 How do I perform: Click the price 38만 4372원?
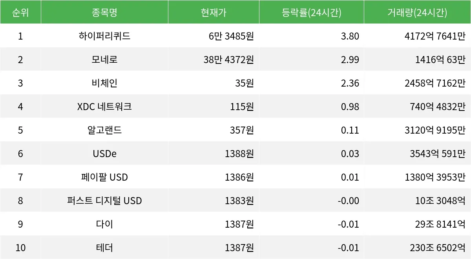pyautogui.click(x=229, y=60)
